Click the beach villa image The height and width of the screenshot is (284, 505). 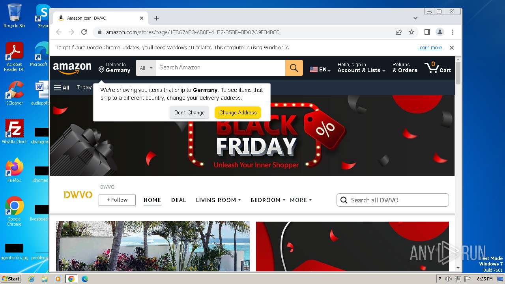tap(153, 246)
